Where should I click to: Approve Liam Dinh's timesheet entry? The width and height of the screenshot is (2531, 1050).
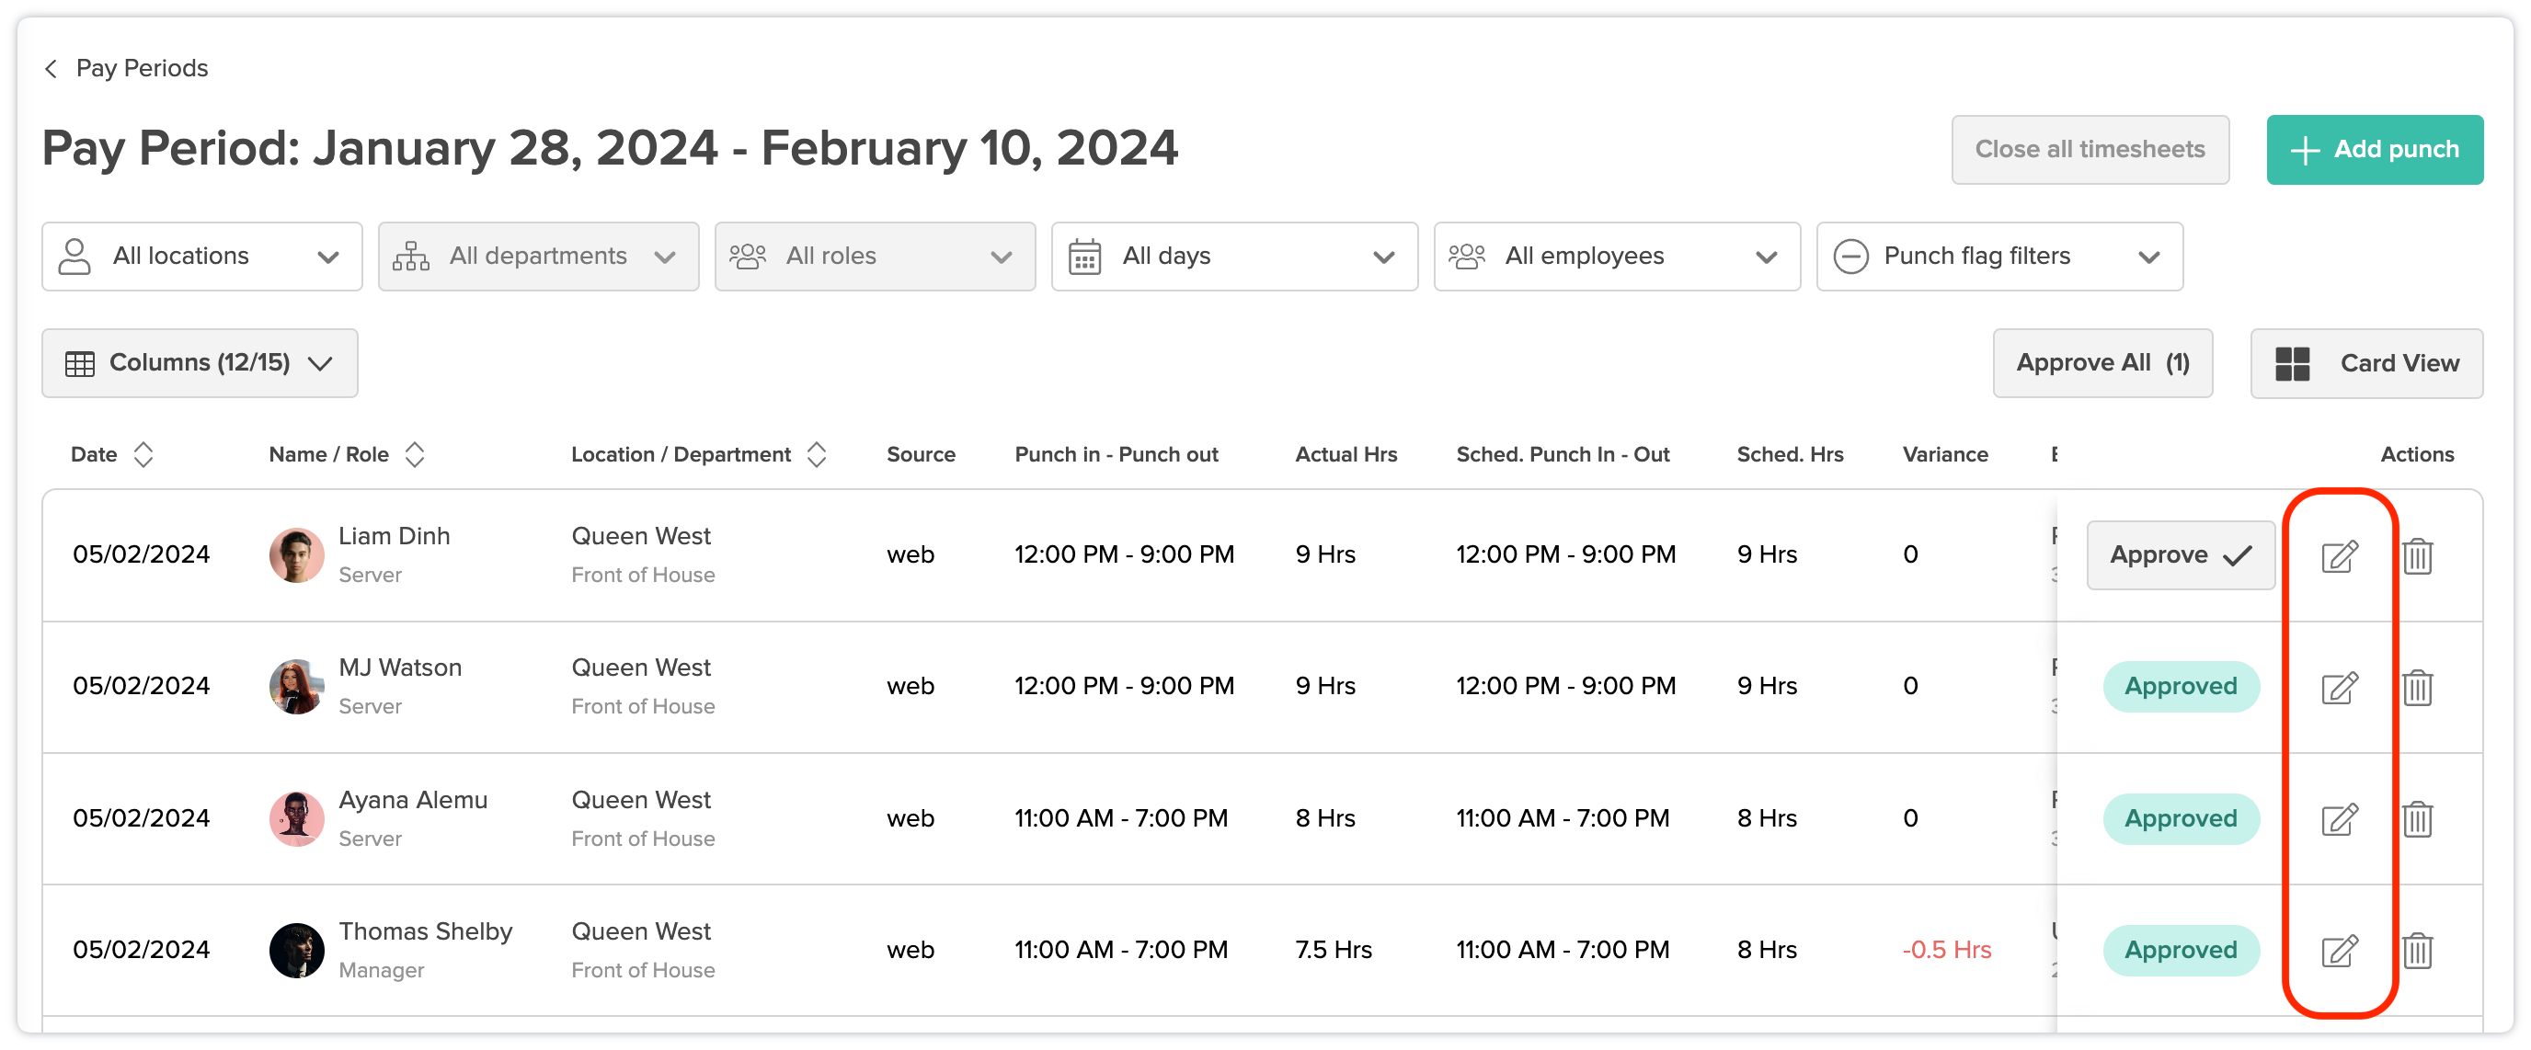(x=2180, y=555)
